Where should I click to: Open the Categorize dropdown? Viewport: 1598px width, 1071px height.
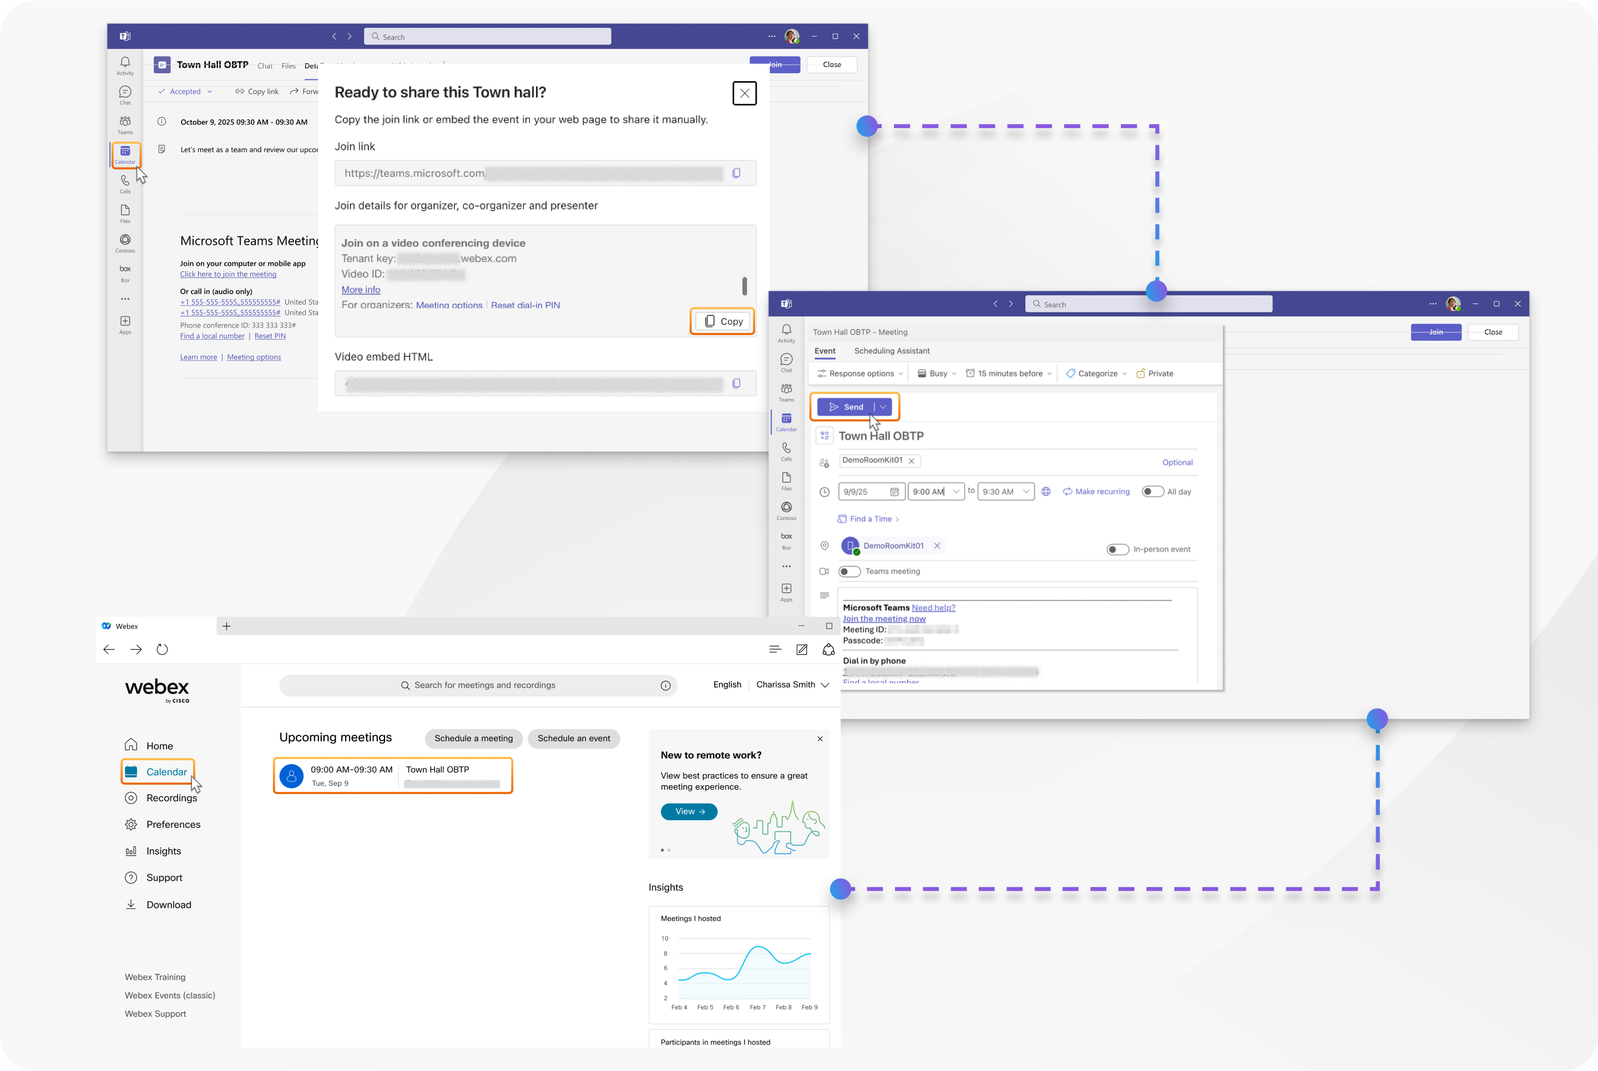(x=1096, y=373)
